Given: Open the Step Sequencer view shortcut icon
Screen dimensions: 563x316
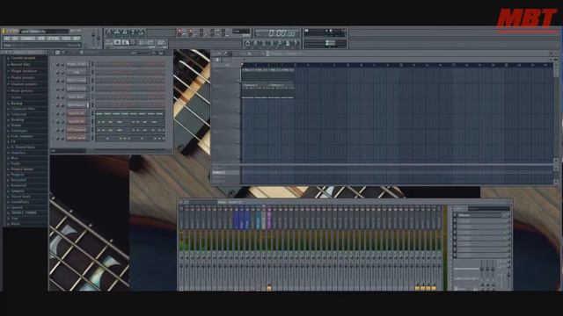Looking at the screenshot, I should point(117,32).
